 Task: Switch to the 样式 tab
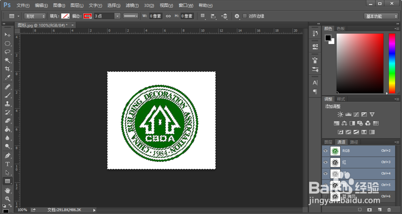coord(341,99)
